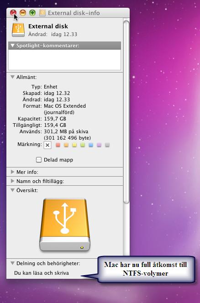Click the window title External disk-info
Image resolution: width=200 pixels, height=303 pixels.
coord(74,13)
